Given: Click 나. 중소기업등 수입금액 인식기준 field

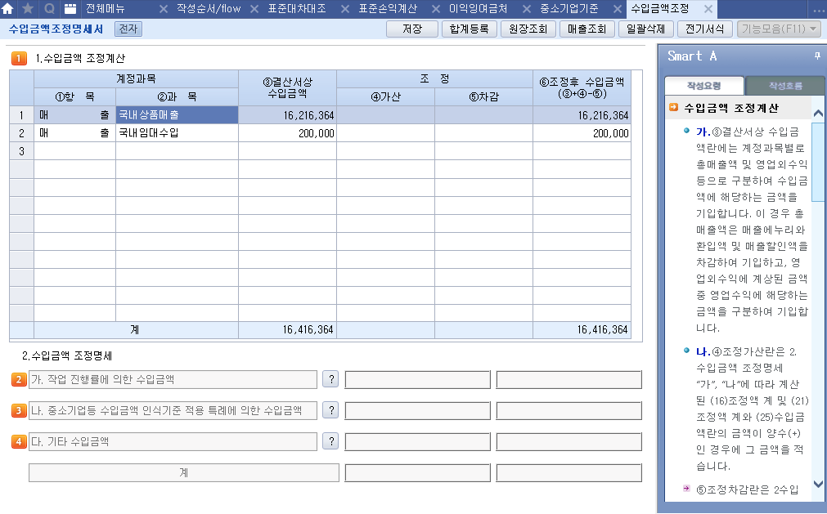Looking at the screenshot, I should [x=173, y=410].
